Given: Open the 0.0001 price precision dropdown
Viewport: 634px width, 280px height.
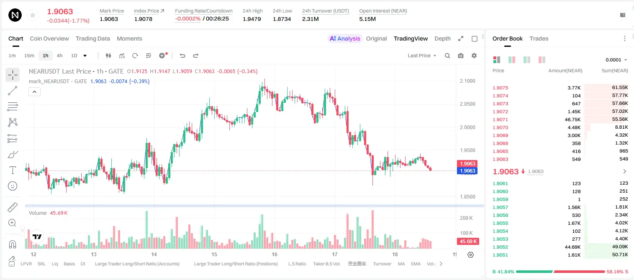Looking at the screenshot, I should (616, 60).
